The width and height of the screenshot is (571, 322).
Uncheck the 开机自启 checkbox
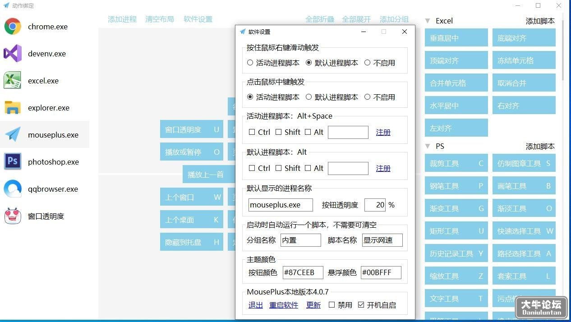[x=361, y=305]
